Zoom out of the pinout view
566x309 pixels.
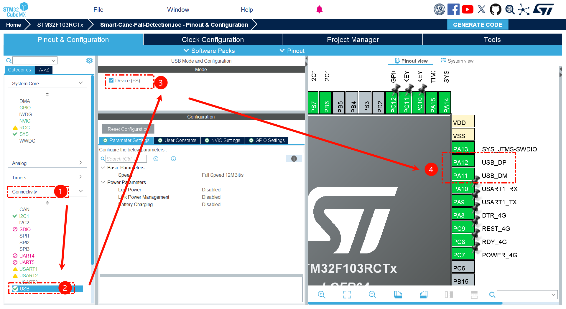(372, 295)
